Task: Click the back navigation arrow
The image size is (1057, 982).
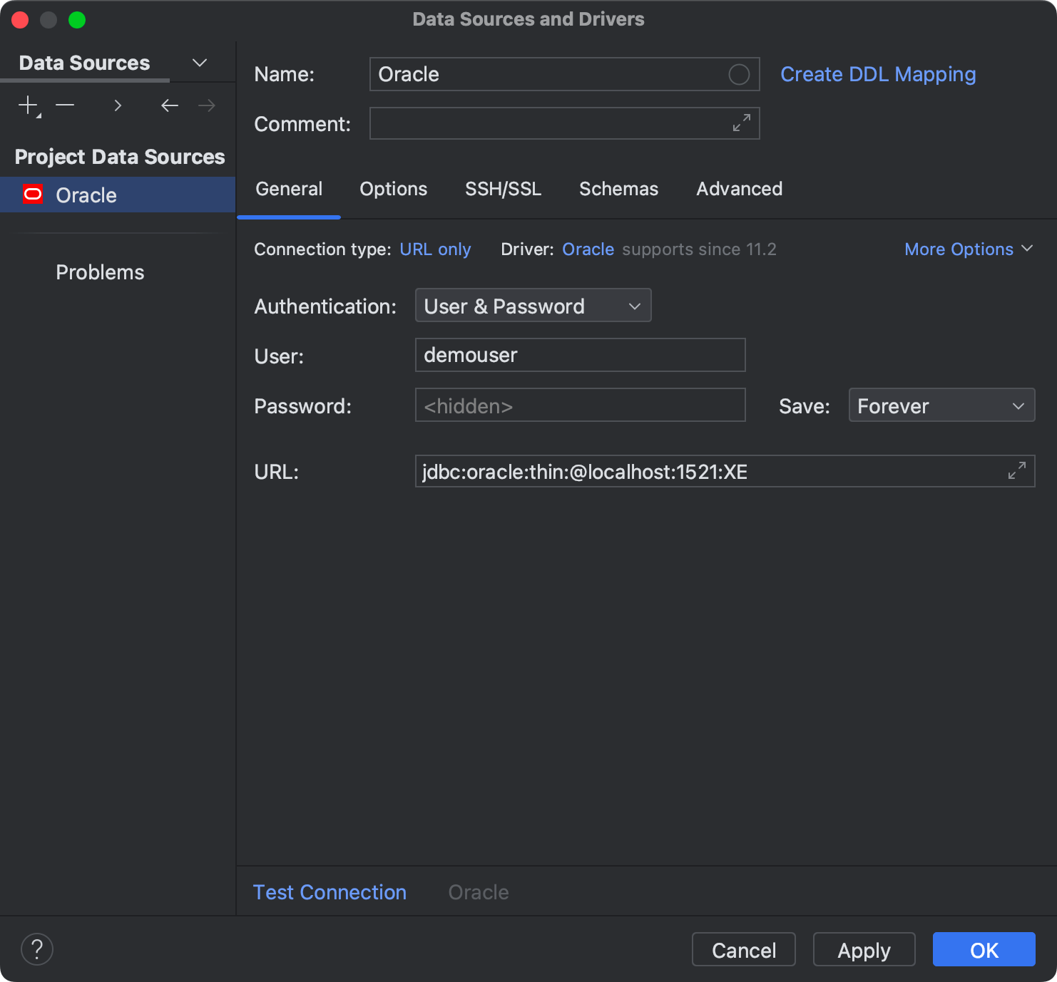Action: (x=170, y=105)
